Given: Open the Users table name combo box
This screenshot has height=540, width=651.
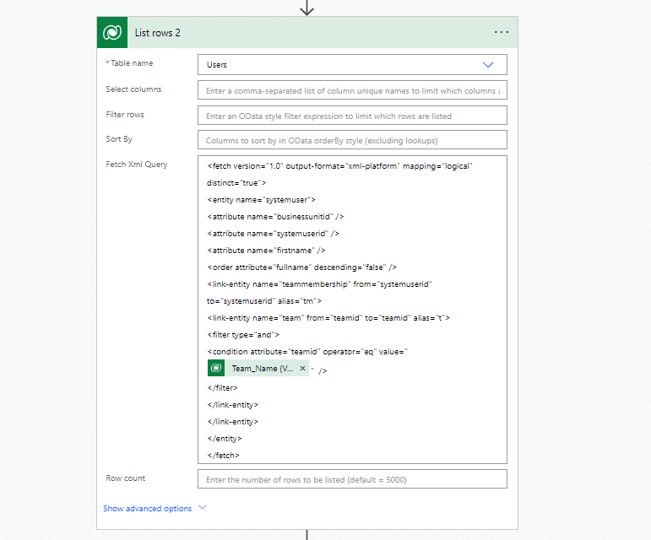Looking at the screenshot, I should coord(352,65).
